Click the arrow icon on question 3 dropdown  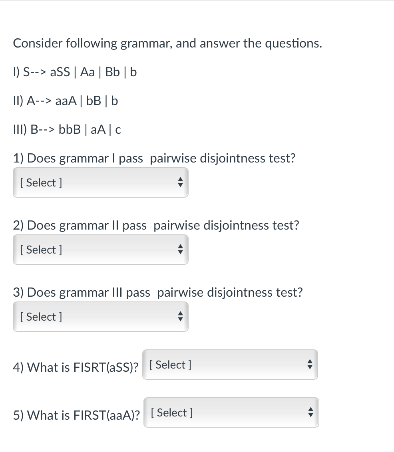pyautogui.click(x=181, y=317)
